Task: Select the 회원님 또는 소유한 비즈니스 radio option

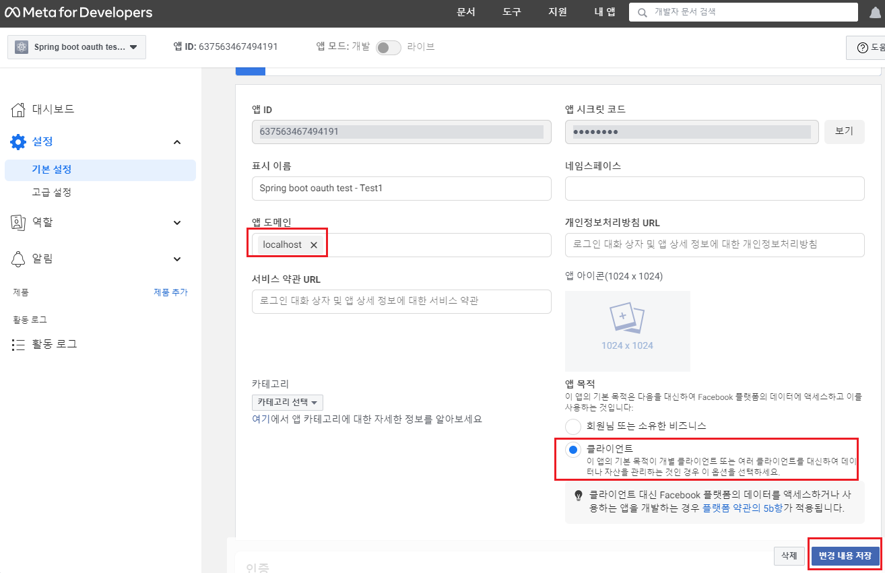Action: click(x=573, y=426)
